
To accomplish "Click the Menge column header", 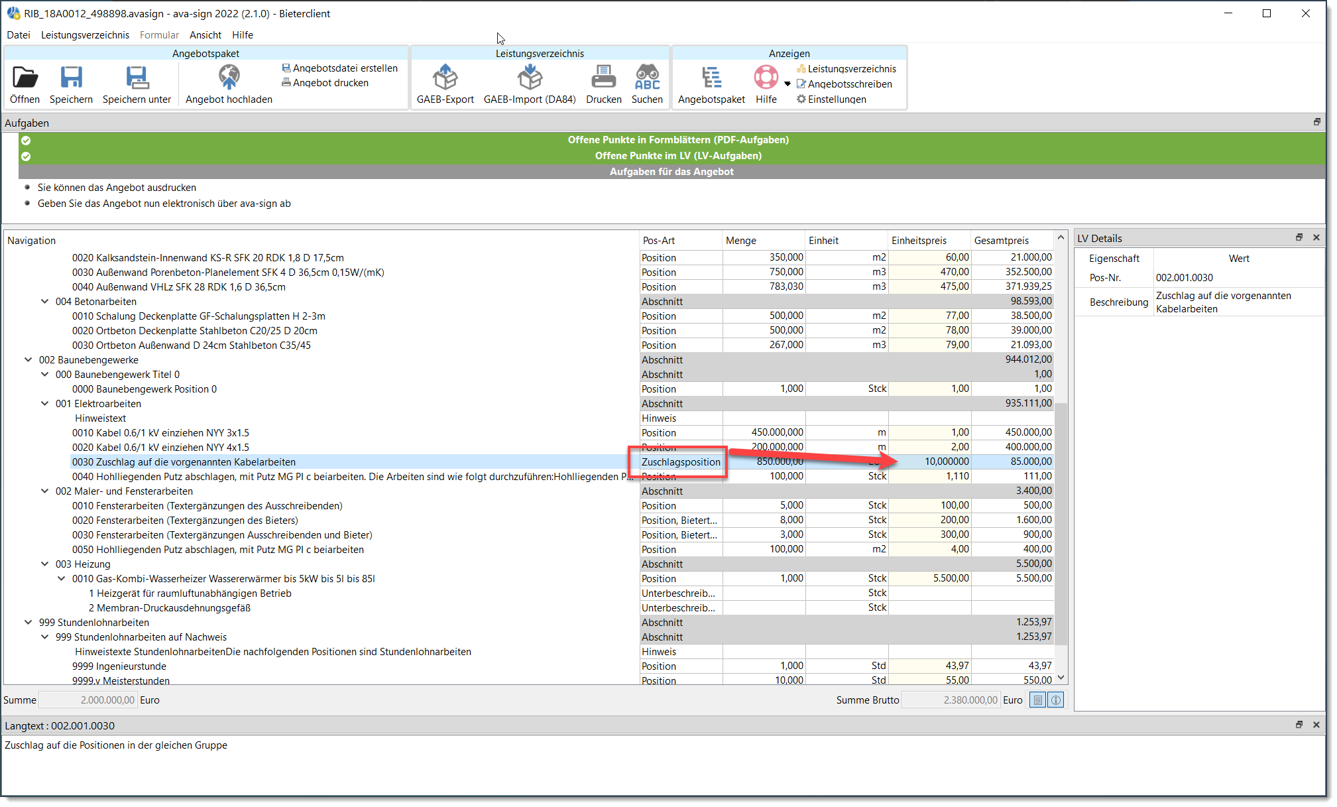I will click(x=764, y=241).
